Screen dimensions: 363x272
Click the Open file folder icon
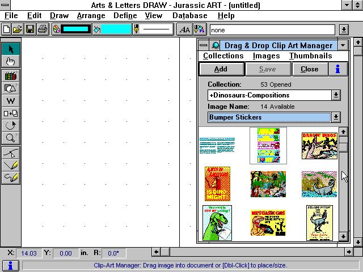coord(18,29)
